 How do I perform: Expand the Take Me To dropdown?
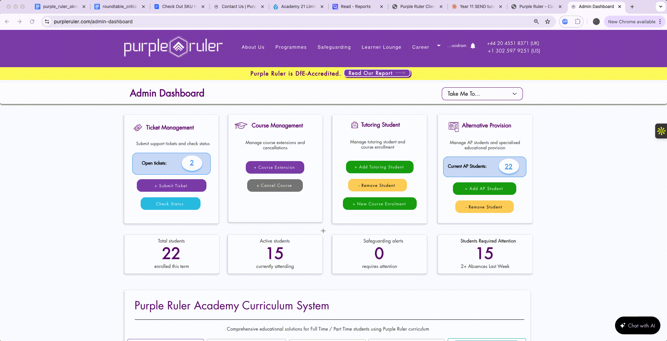coord(482,94)
